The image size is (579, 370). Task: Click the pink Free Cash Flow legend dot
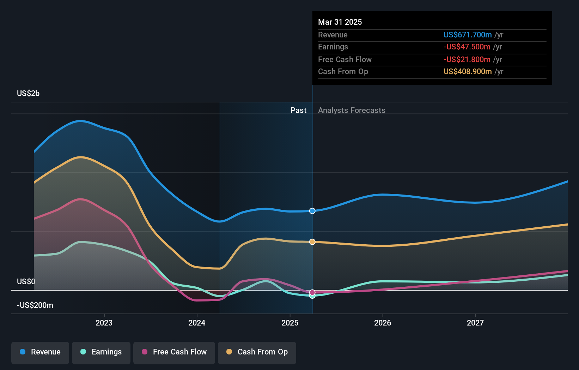[x=144, y=352]
